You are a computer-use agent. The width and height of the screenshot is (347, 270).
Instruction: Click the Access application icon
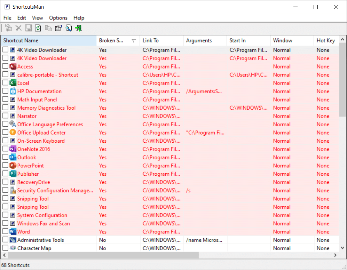tap(13, 66)
